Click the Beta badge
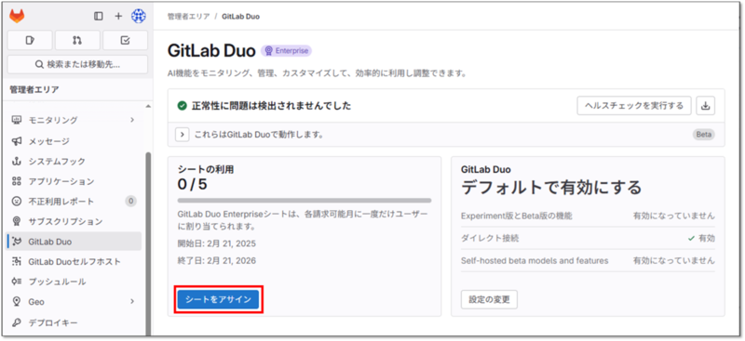 [x=704, y=134]
